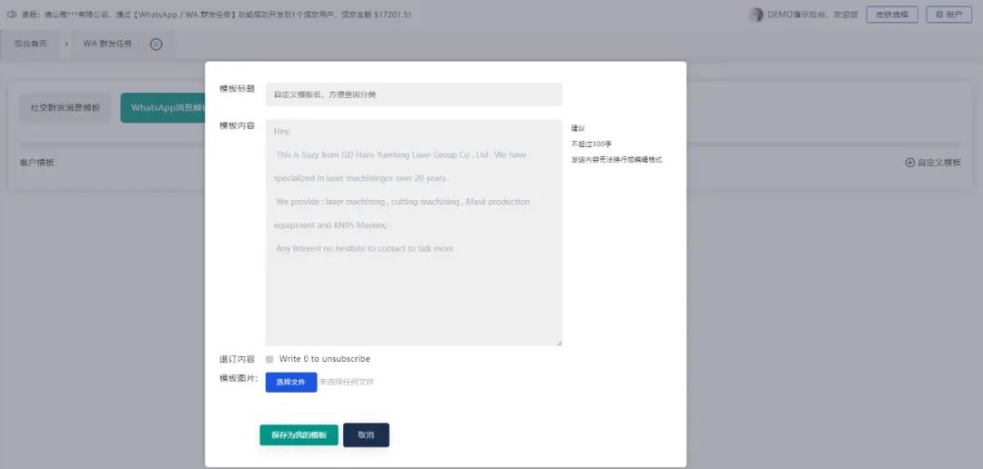
Task: Switch to the 后台首页 tab
Action: [31, 44]
